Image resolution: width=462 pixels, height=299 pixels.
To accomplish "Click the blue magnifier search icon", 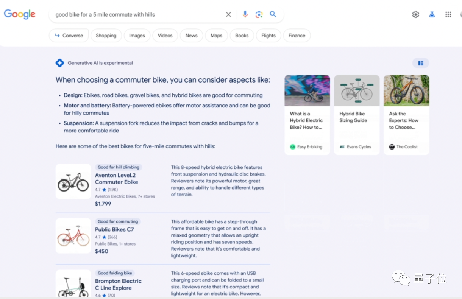I will click(x=273, y=14).
